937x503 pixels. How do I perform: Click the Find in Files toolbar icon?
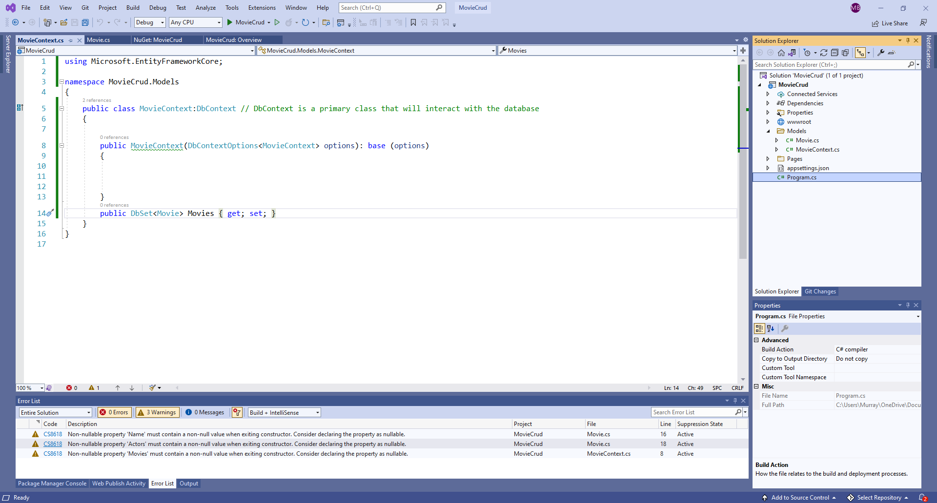(326, 22)
